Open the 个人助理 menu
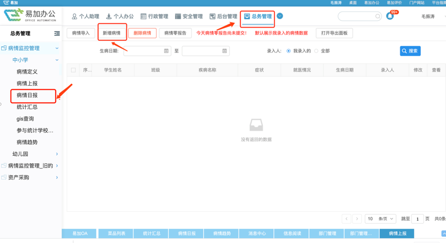Image resolution: width=446 pixels, height=243 pixels. point(85,16)
